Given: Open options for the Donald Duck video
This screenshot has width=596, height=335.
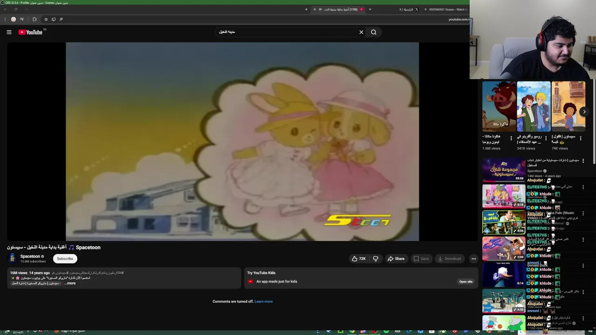Looking at the screenshot, I should (583, 266).
